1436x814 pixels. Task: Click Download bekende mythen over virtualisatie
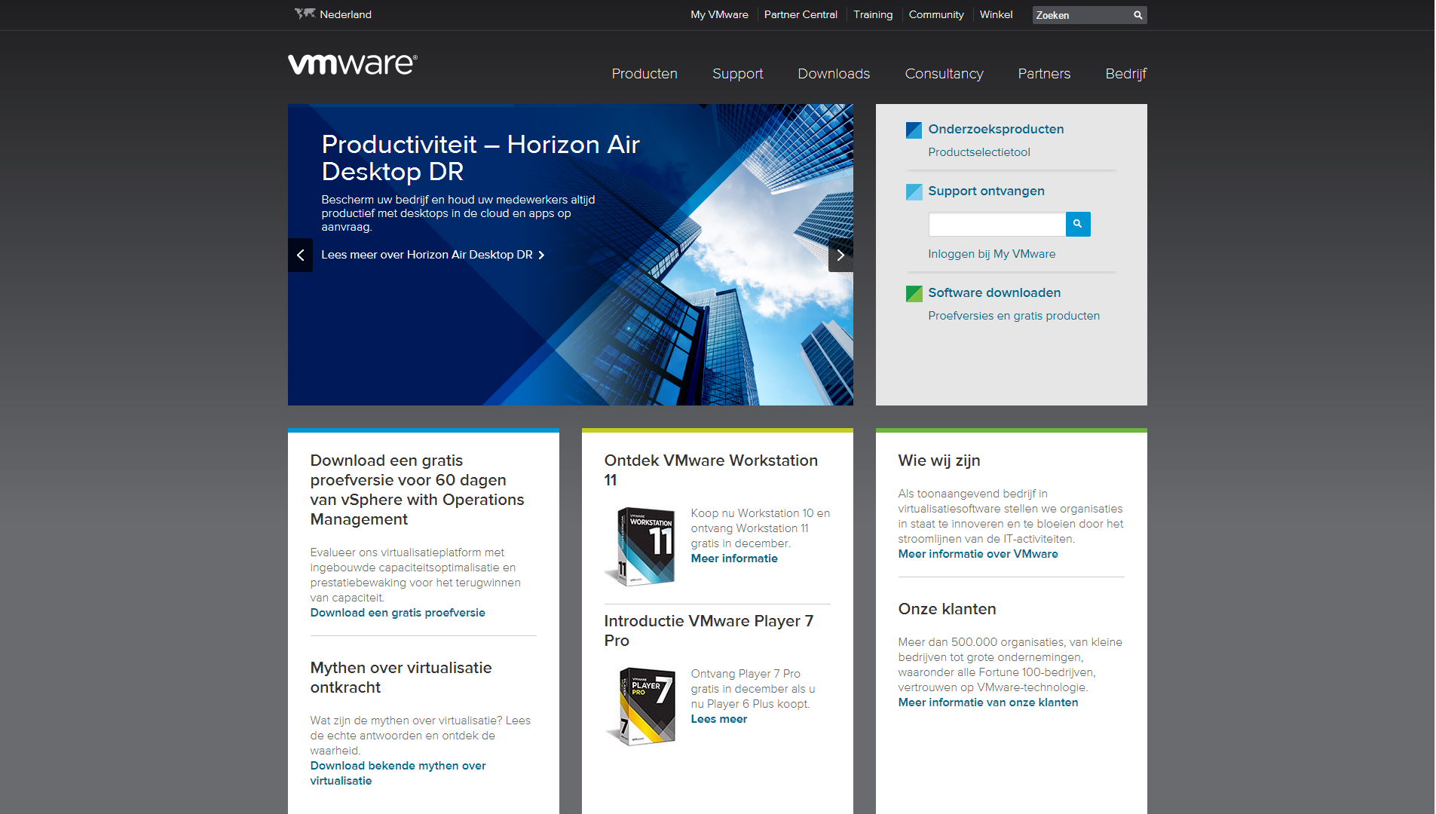[398, 773]
